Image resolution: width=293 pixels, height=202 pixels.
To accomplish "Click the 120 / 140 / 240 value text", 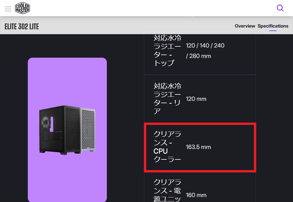I will pos(205,46).
